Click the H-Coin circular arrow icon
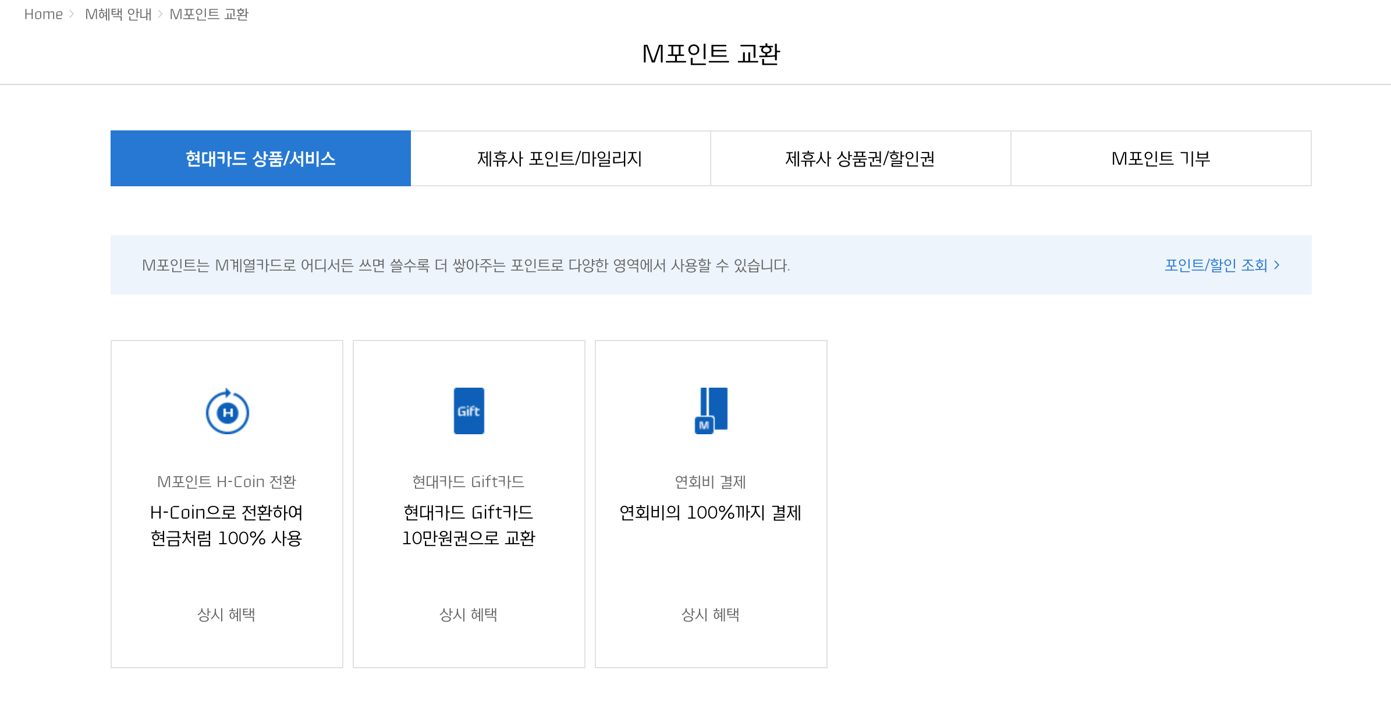The image size is (1391, 702). click(x=227, y=412)
